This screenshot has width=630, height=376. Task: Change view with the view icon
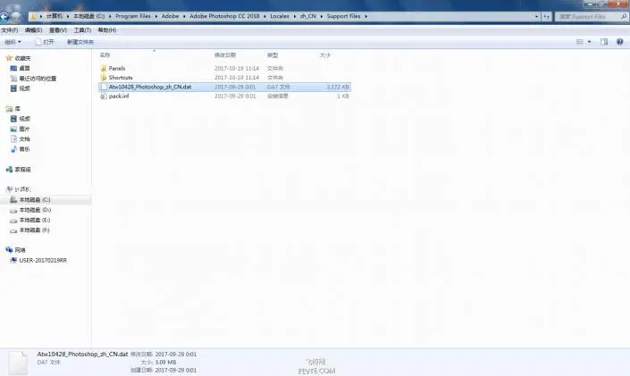click(x=580, y=42)
